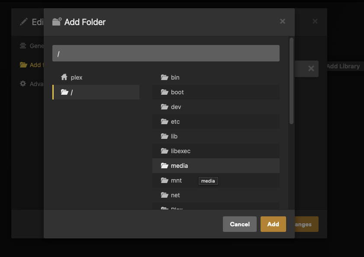Select the root slash location row
The height and width of the screenshot is (257, 364).
point(96,92)
